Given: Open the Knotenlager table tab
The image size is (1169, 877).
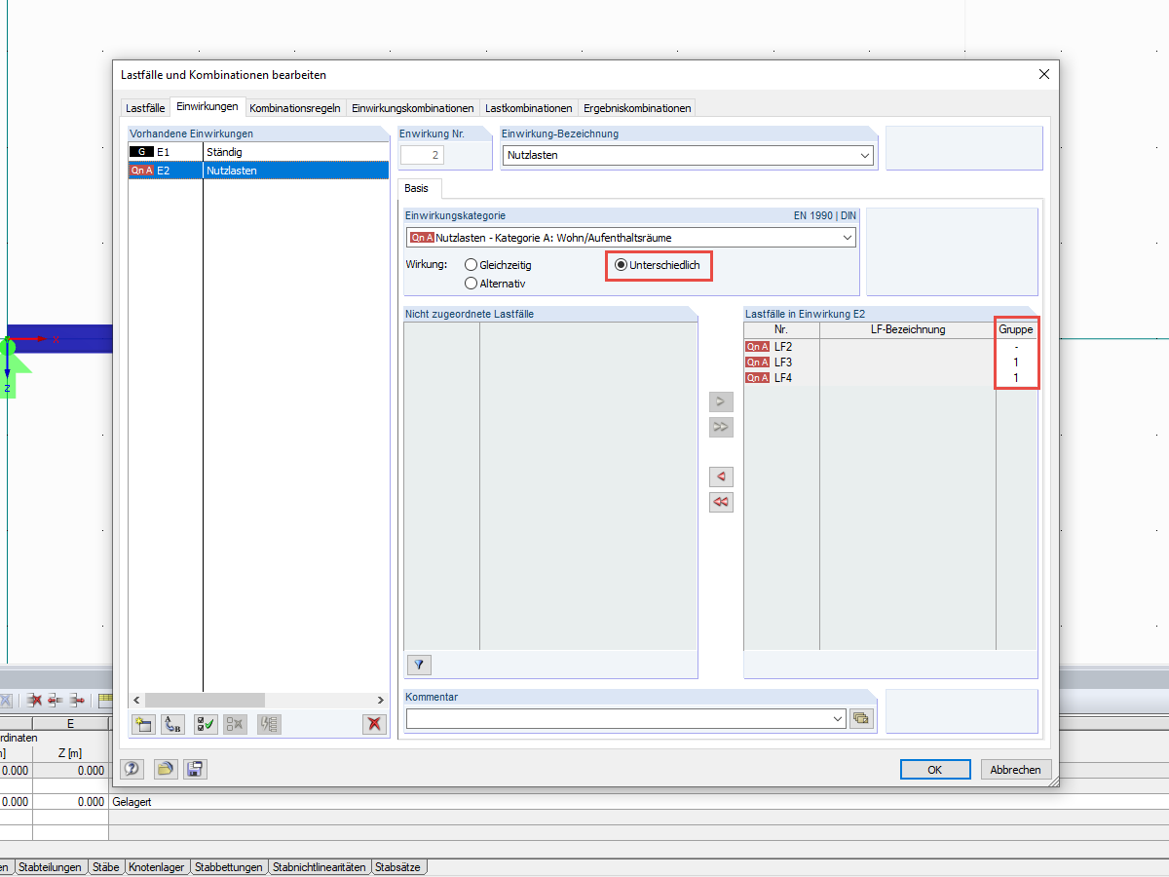Looking at the screenshot, I should 156,867.
